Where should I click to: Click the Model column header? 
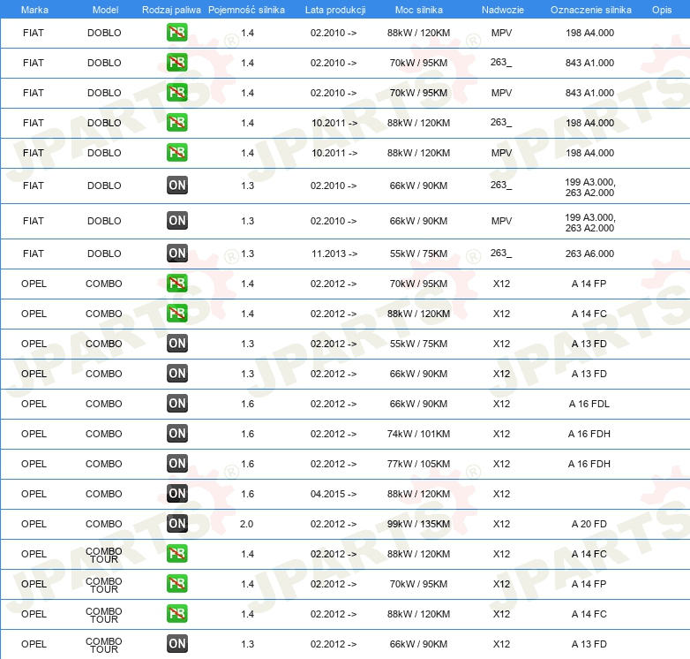point(105,10)
